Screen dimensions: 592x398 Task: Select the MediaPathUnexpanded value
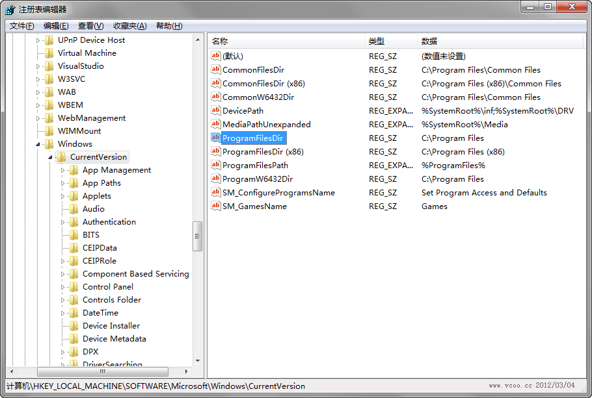click(266, 124)
